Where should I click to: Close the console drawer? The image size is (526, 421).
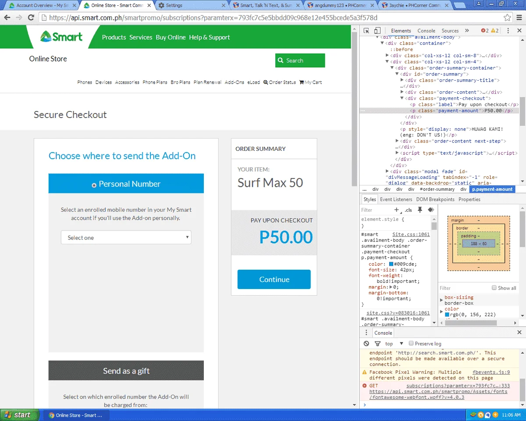(x=519, y=333)
